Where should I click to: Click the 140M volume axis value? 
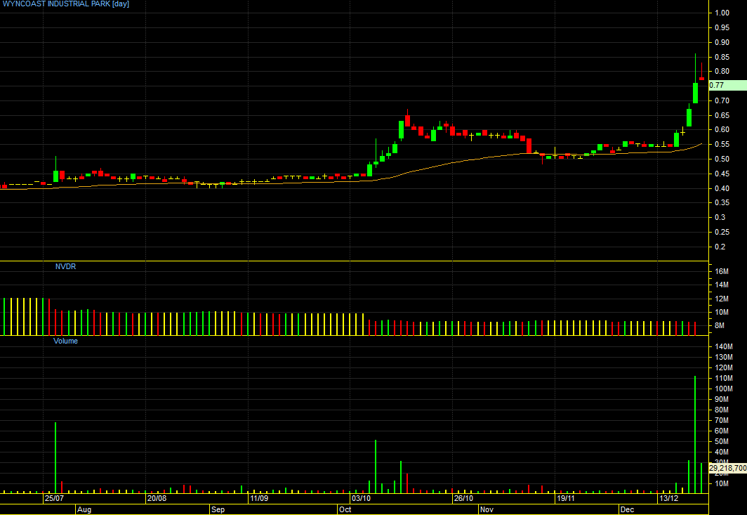[724, 346]
